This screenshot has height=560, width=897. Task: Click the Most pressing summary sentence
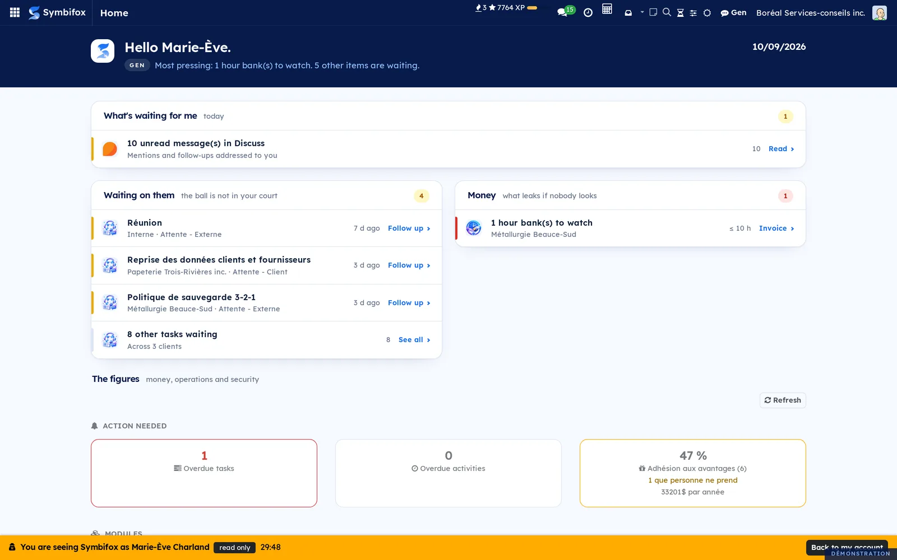pos(287,66)
